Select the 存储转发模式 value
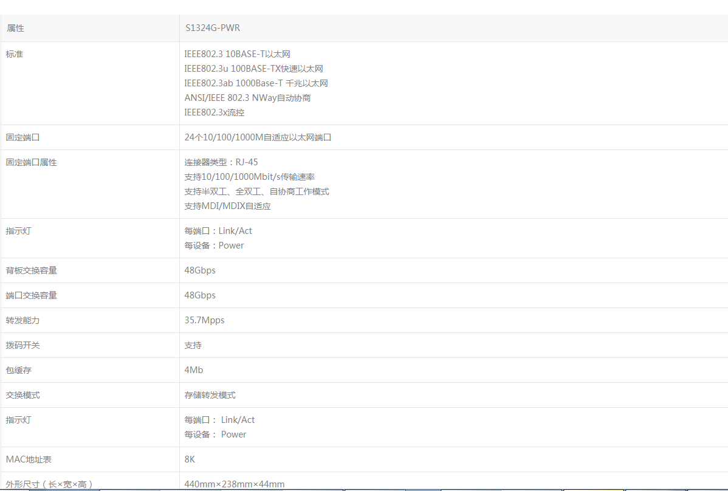Image resolution: width=728 pixels, height=491 pixels. coord(210,396)
